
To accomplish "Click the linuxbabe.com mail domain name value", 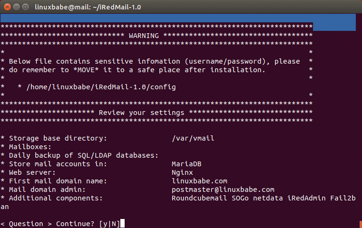I will pyautogui.click(x=199, y=181).
